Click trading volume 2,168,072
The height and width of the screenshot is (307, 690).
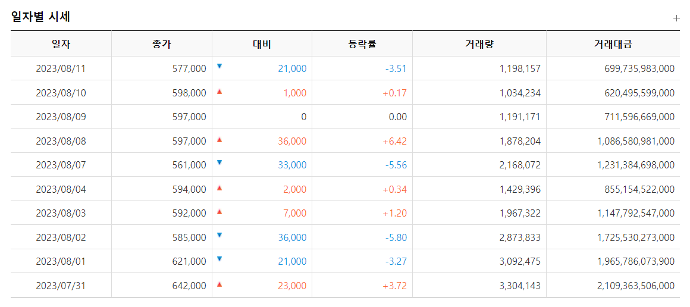520,165
